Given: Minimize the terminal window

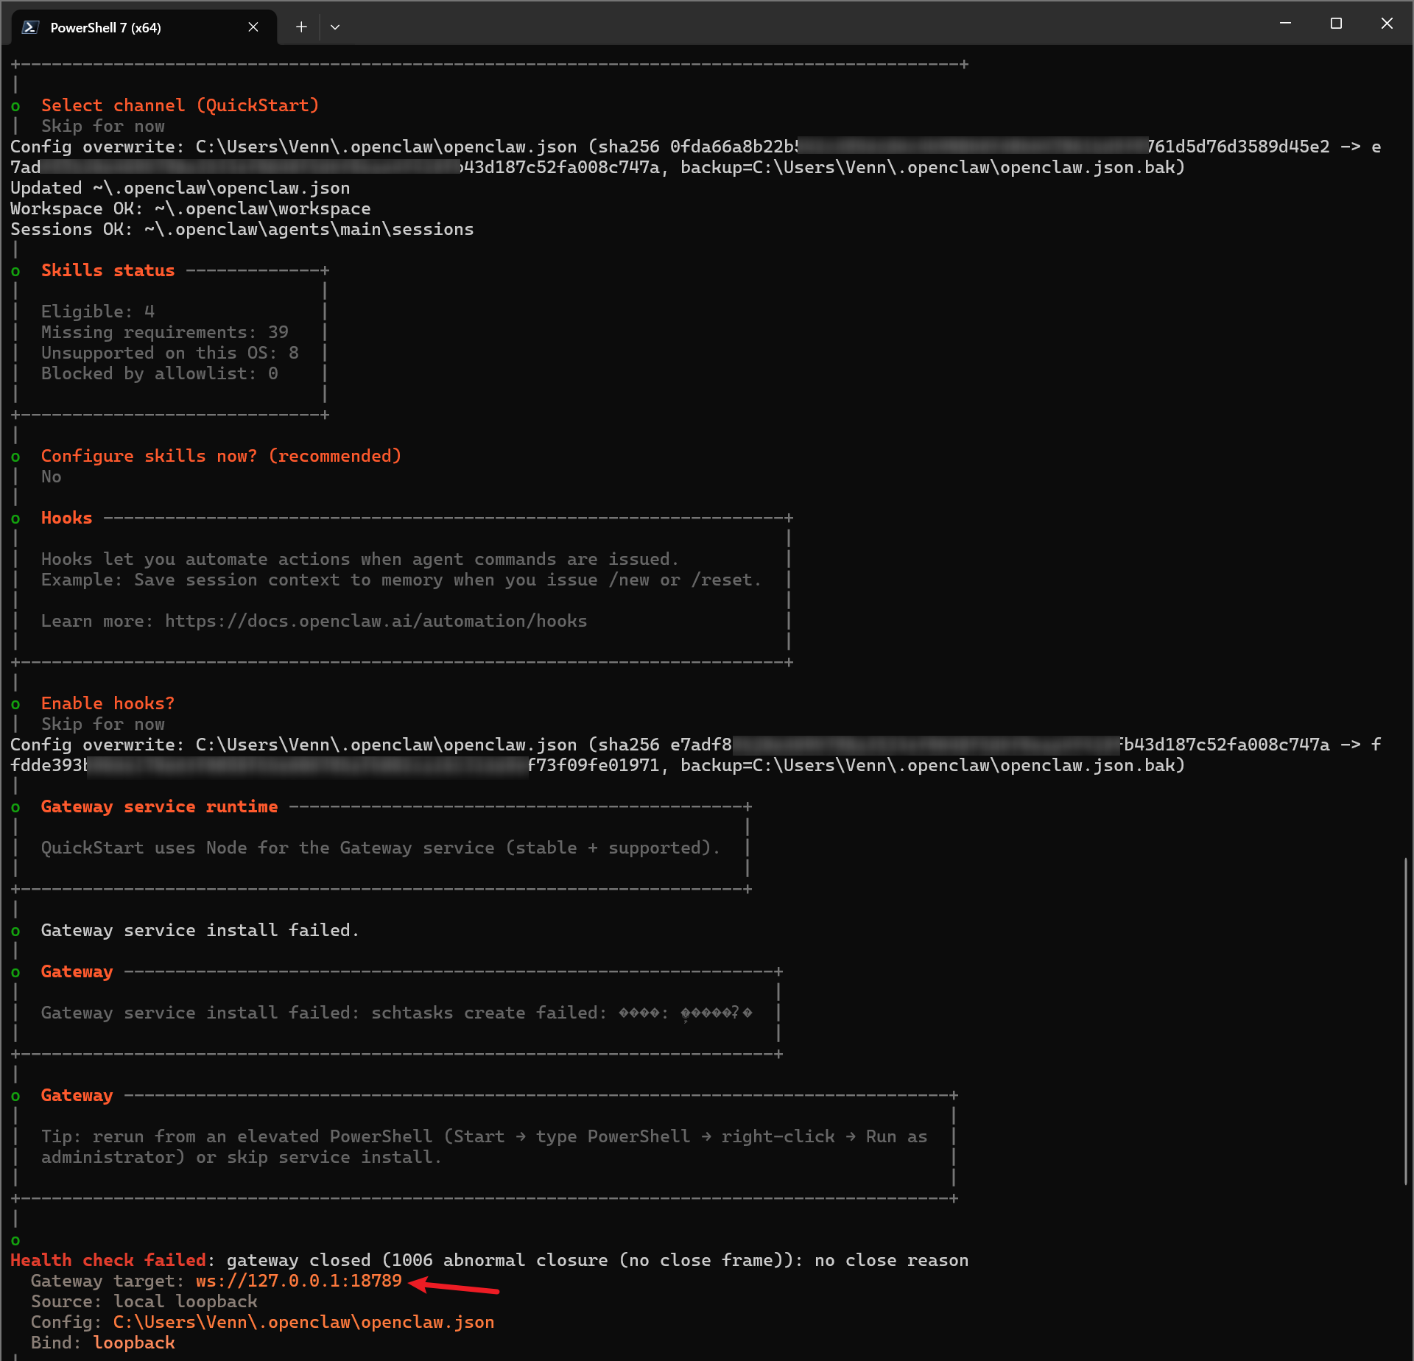Looking at the screenshot, I should (1285, 24).
